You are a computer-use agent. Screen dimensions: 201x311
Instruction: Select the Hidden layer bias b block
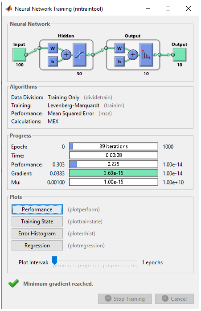[53, 61]
